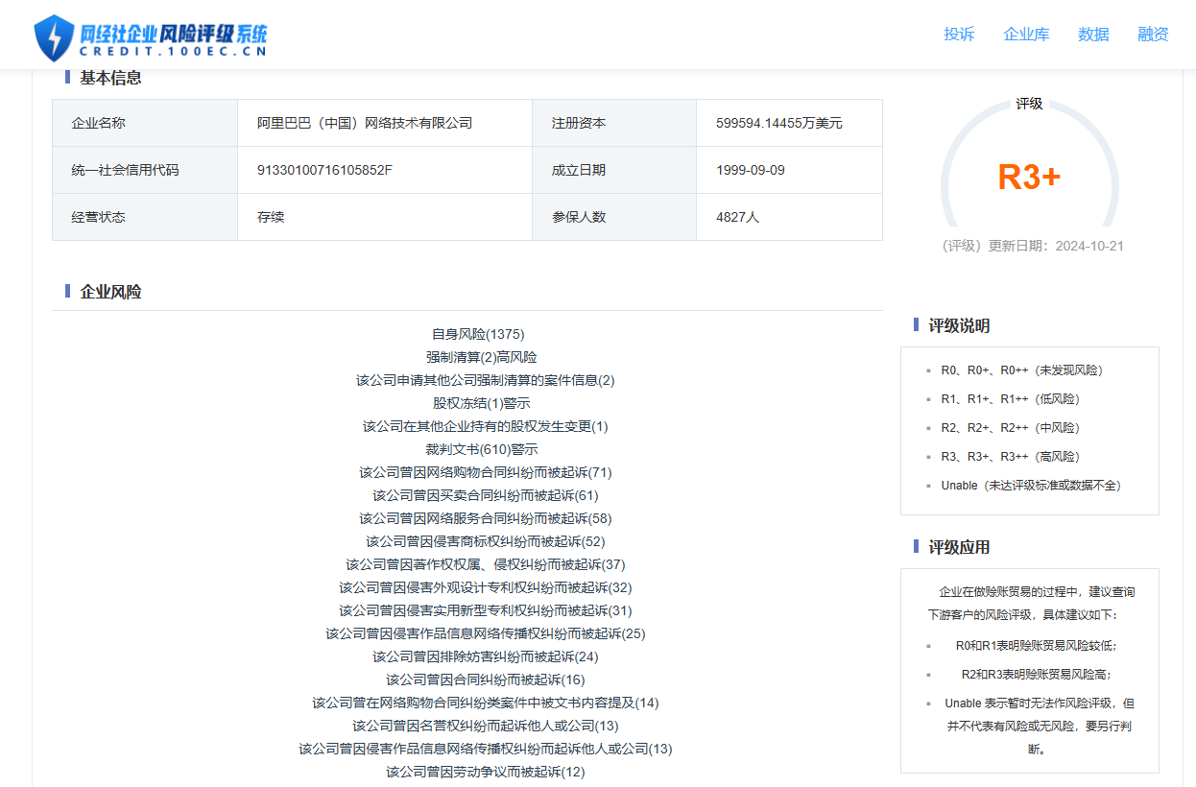
Task: Select 劳动争议而被起诉(12) item
Action: [485, 772]
